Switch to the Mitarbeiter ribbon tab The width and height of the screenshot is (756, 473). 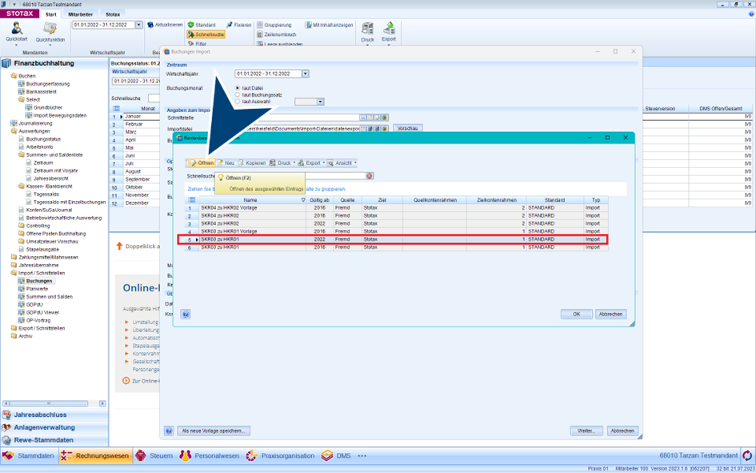point(80,14)
